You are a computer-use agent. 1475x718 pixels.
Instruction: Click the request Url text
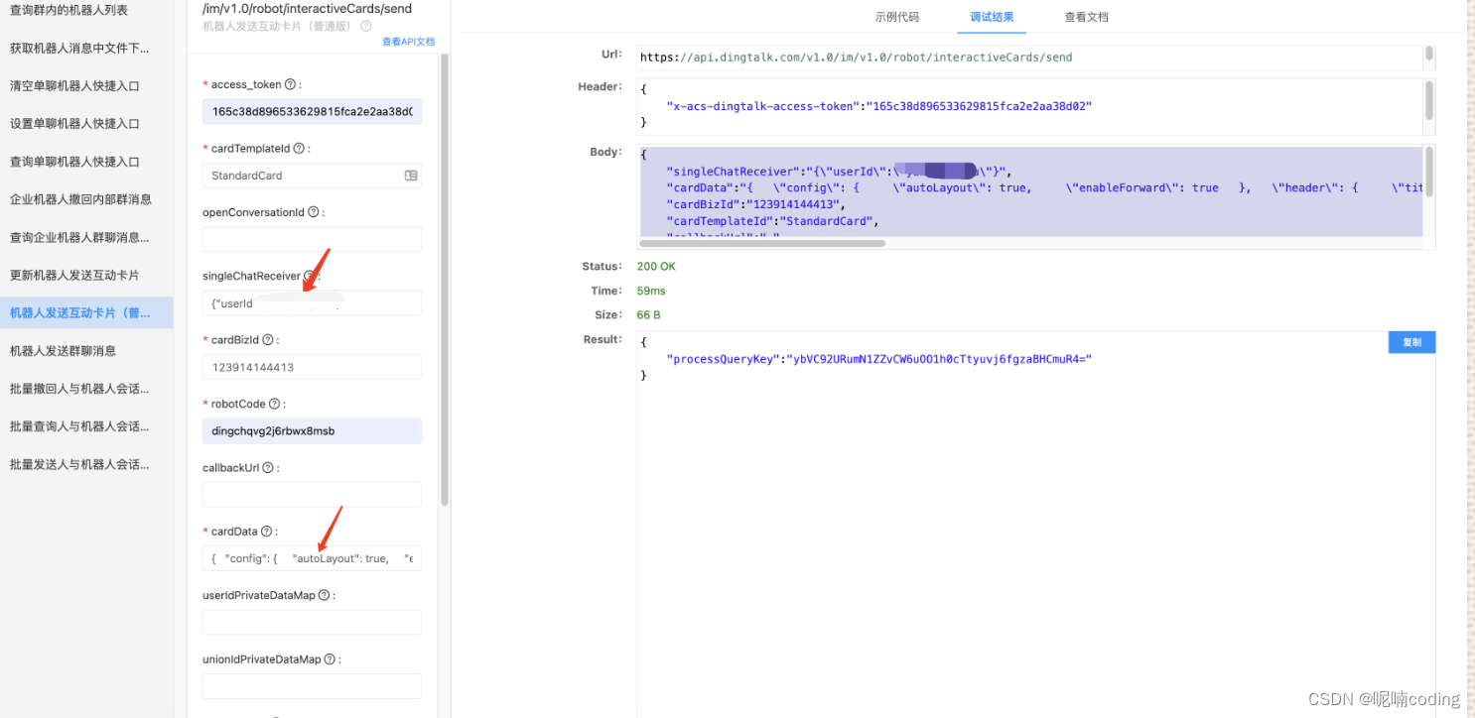[857, 58]
